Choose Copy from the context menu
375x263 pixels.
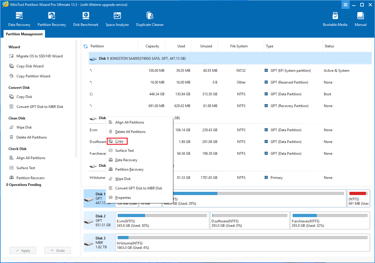[x=117, y=141]
